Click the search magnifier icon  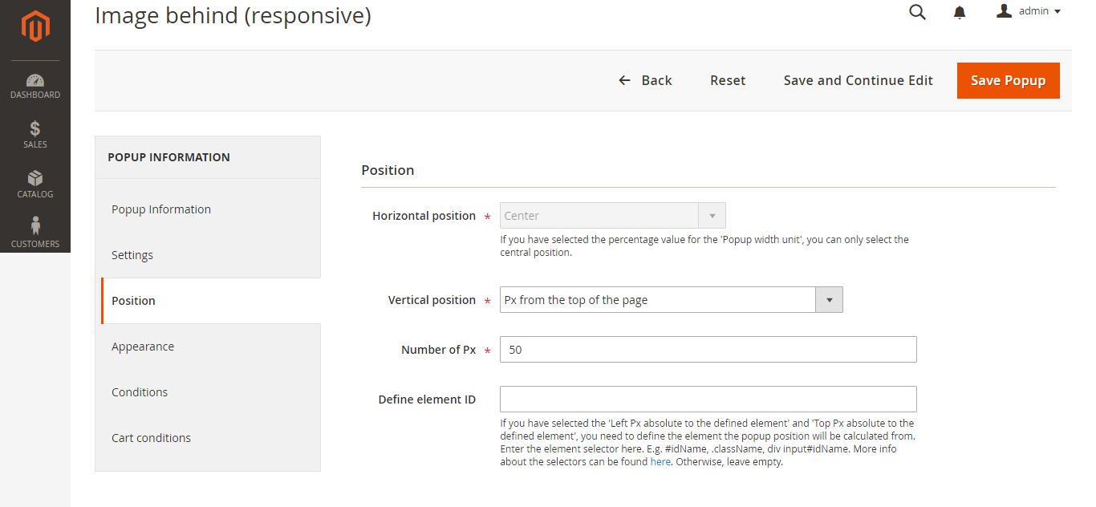[917, 12]
